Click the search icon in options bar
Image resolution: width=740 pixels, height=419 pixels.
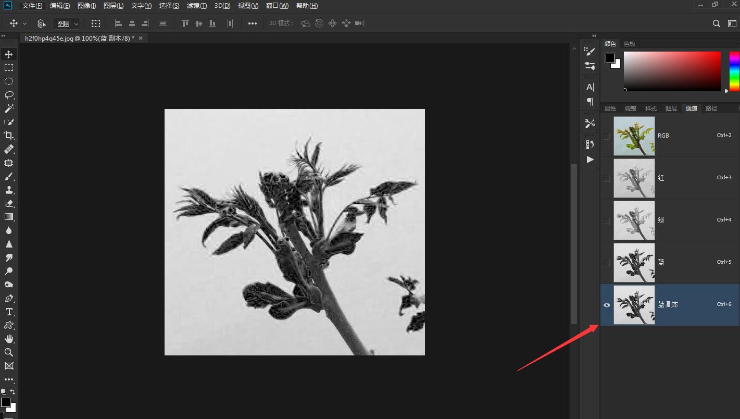[x=717, y=23]
